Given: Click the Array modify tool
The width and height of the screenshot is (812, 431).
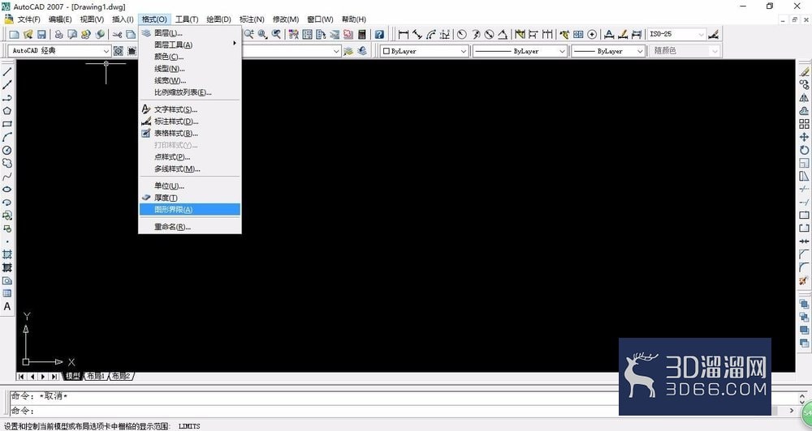Looking at the screenshot, I should point(804,124).
